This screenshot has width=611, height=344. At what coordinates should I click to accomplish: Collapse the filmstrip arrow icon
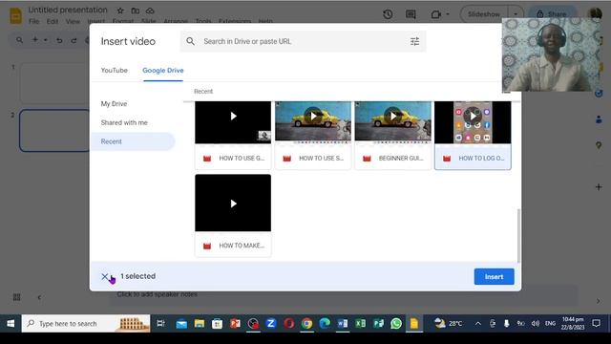pos(39,297)
